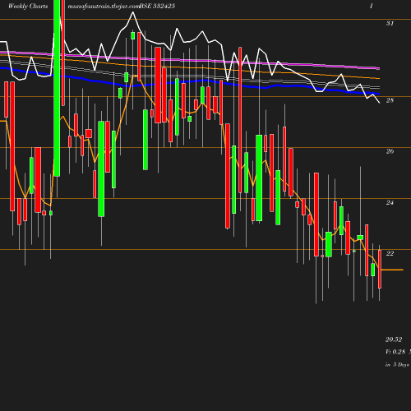
Task: Click the price axis label 22
Action: point(390,253)
